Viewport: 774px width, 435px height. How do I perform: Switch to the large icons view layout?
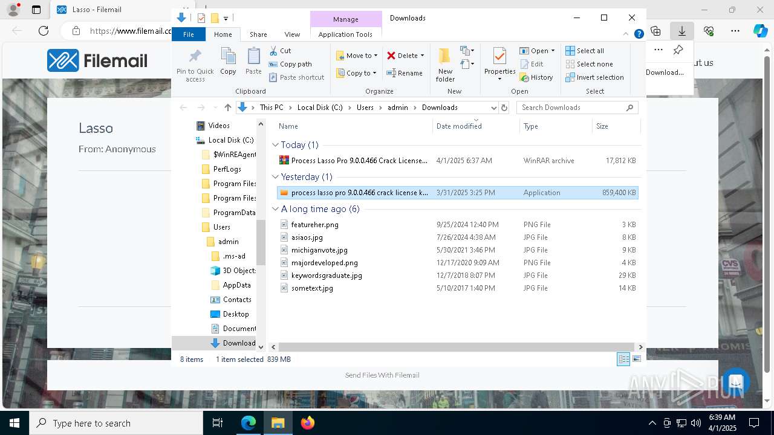click(636, 359)
